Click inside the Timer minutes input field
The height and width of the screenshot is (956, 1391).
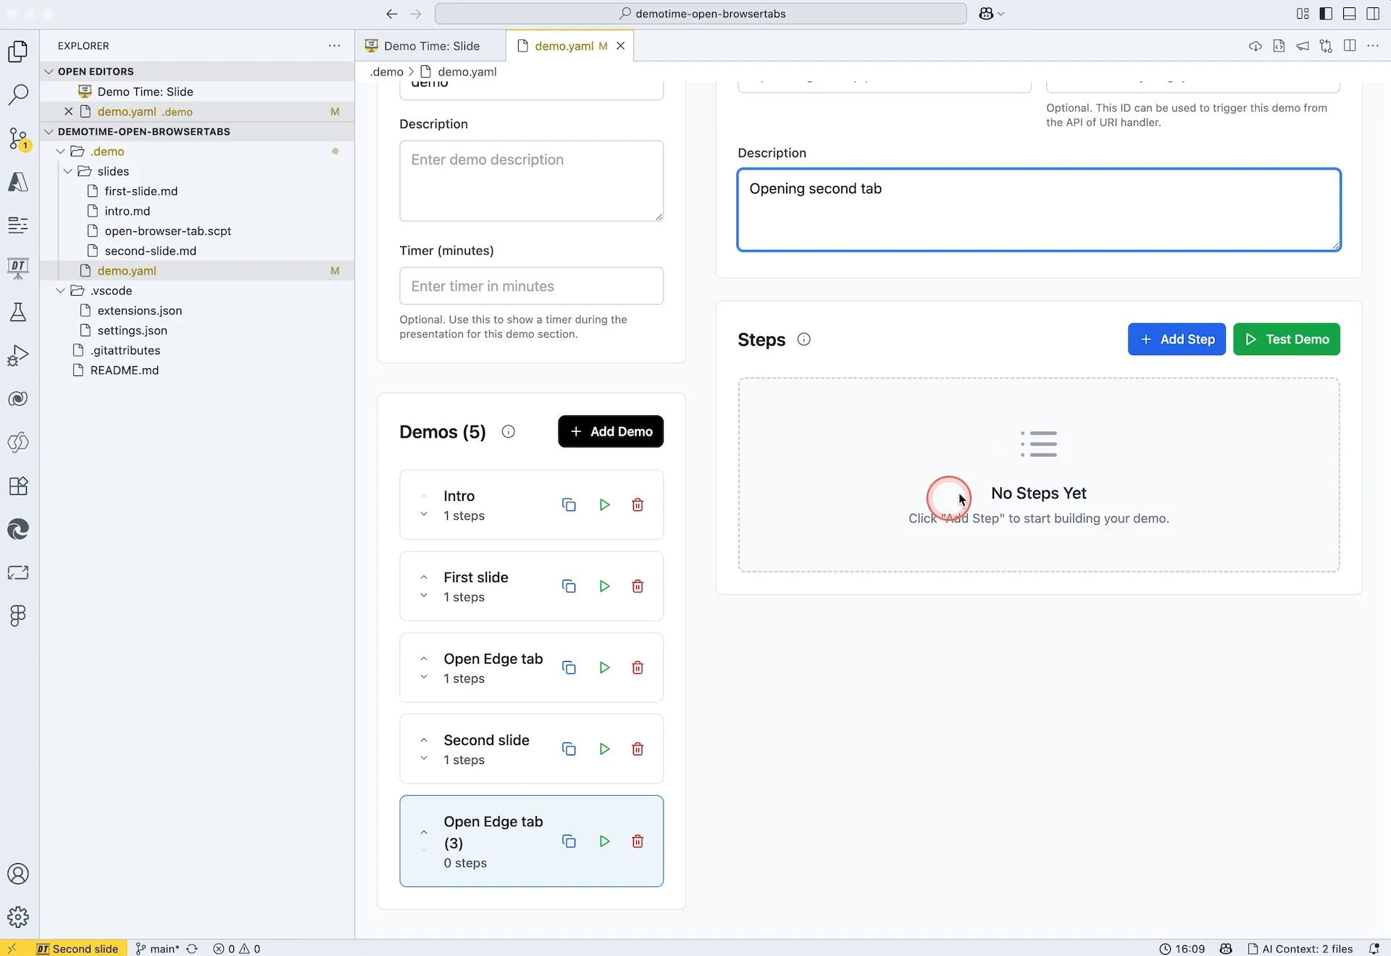531,286
